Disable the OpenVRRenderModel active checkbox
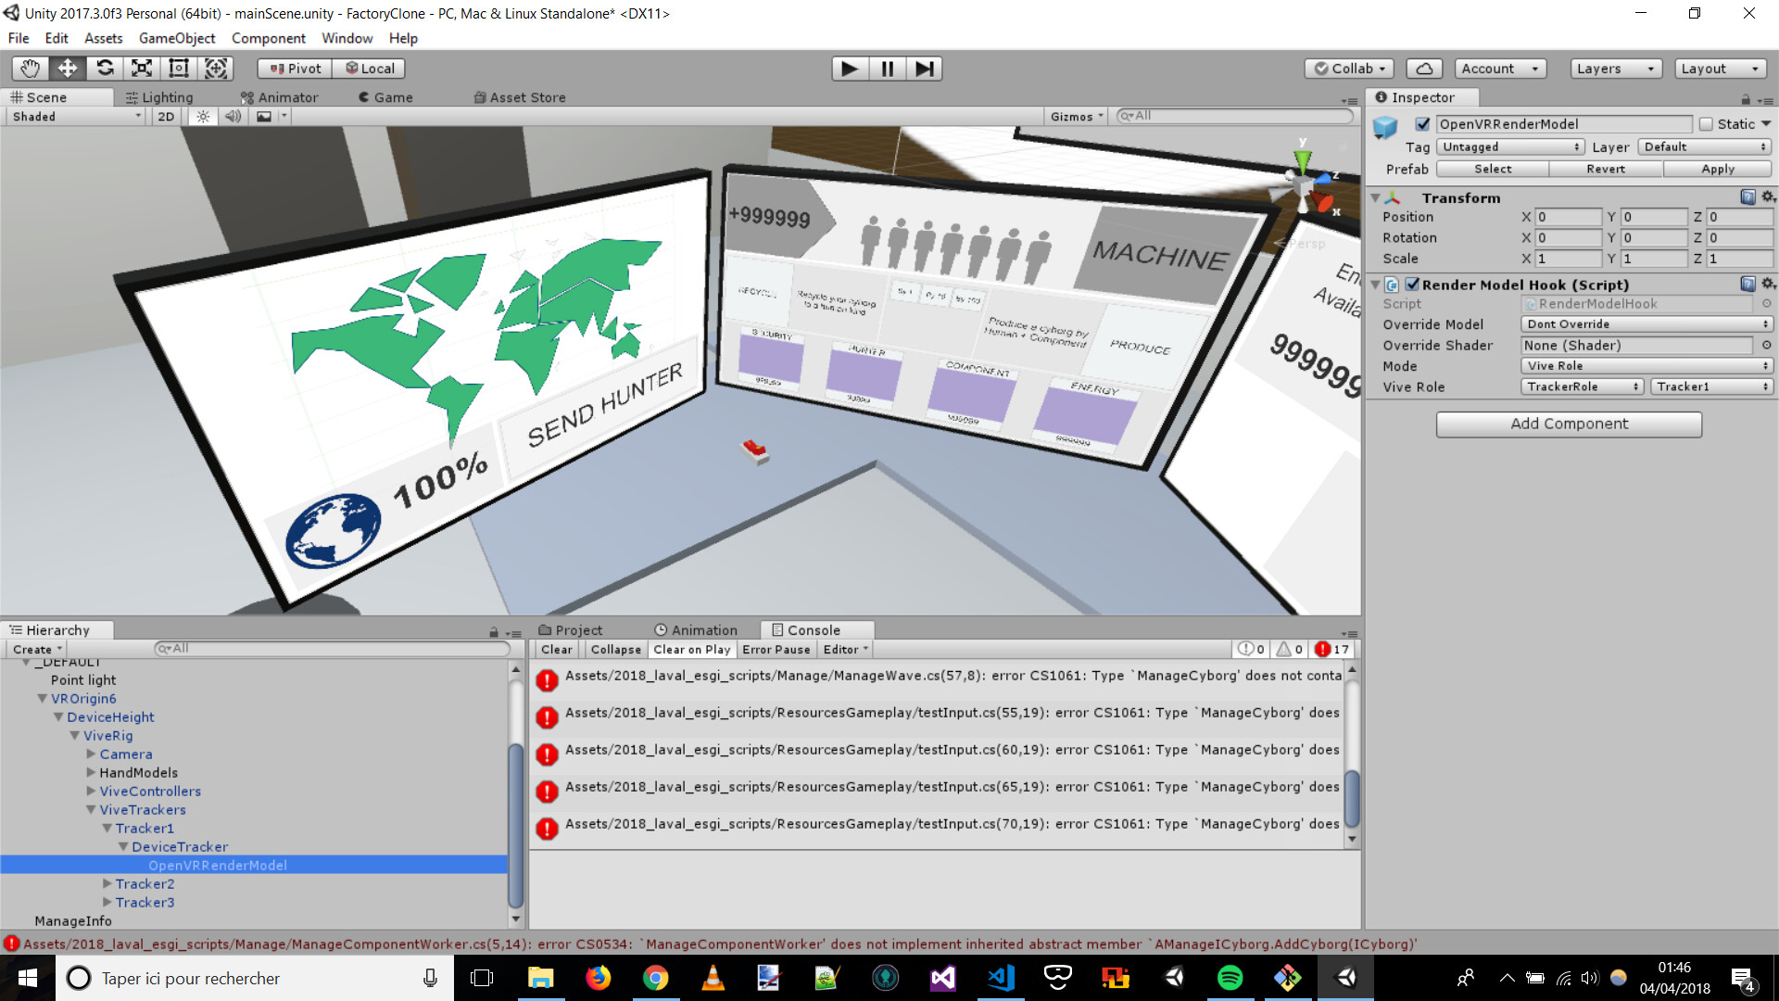Image resolution: width=1779 pixels, height=1001 pixels. (x=1422, y=124)
